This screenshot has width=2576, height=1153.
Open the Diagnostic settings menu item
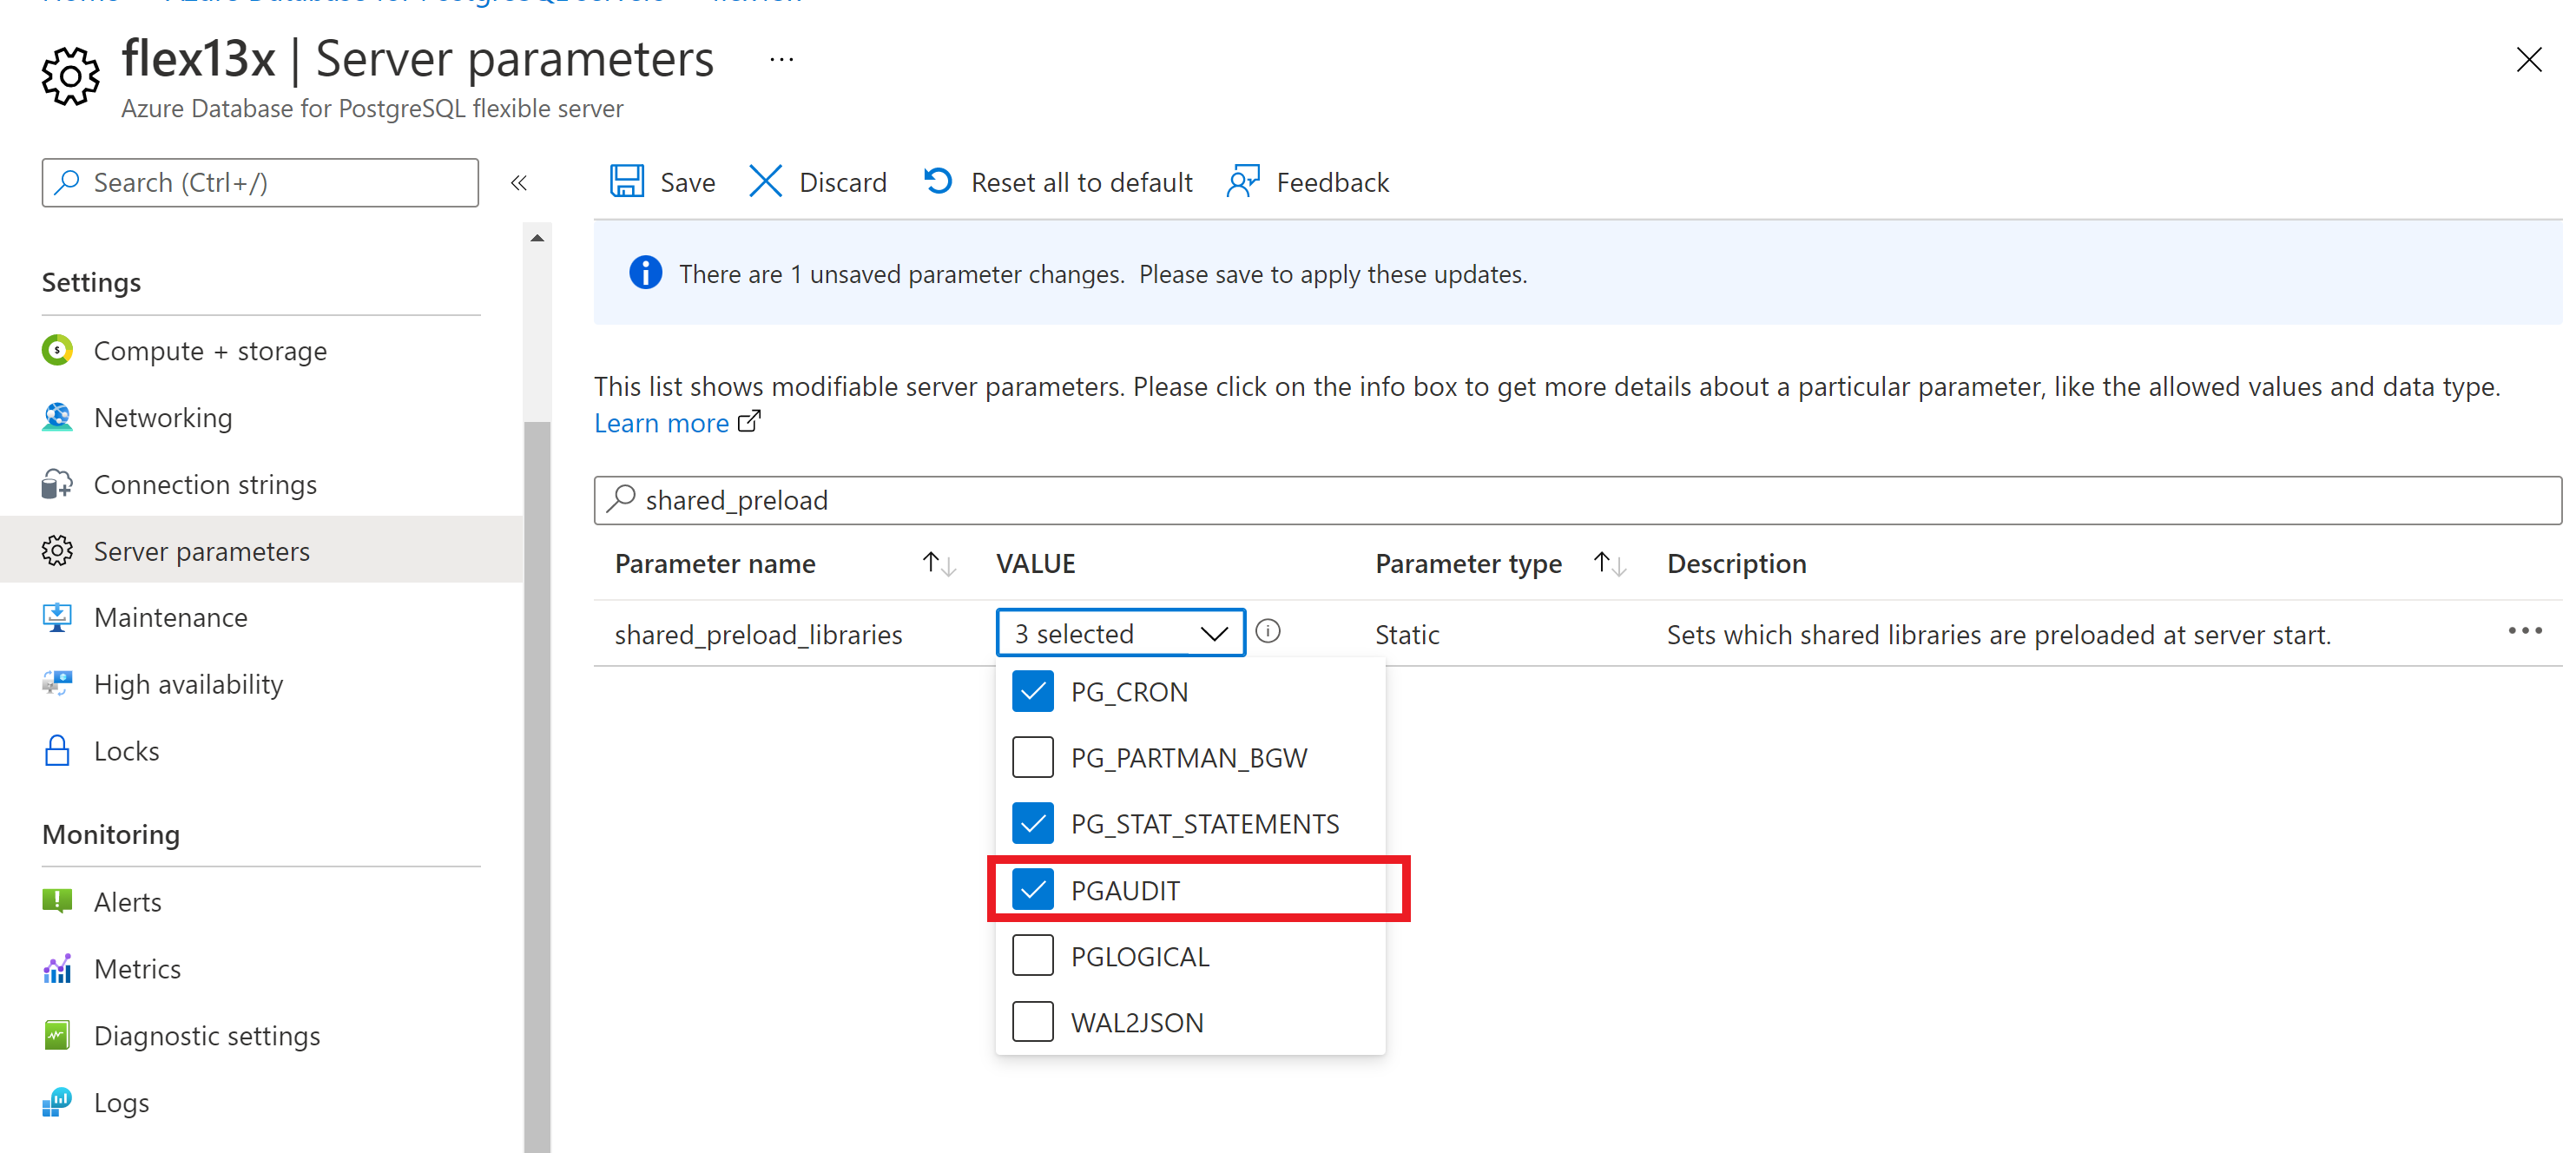click(x=208, y=1037)
